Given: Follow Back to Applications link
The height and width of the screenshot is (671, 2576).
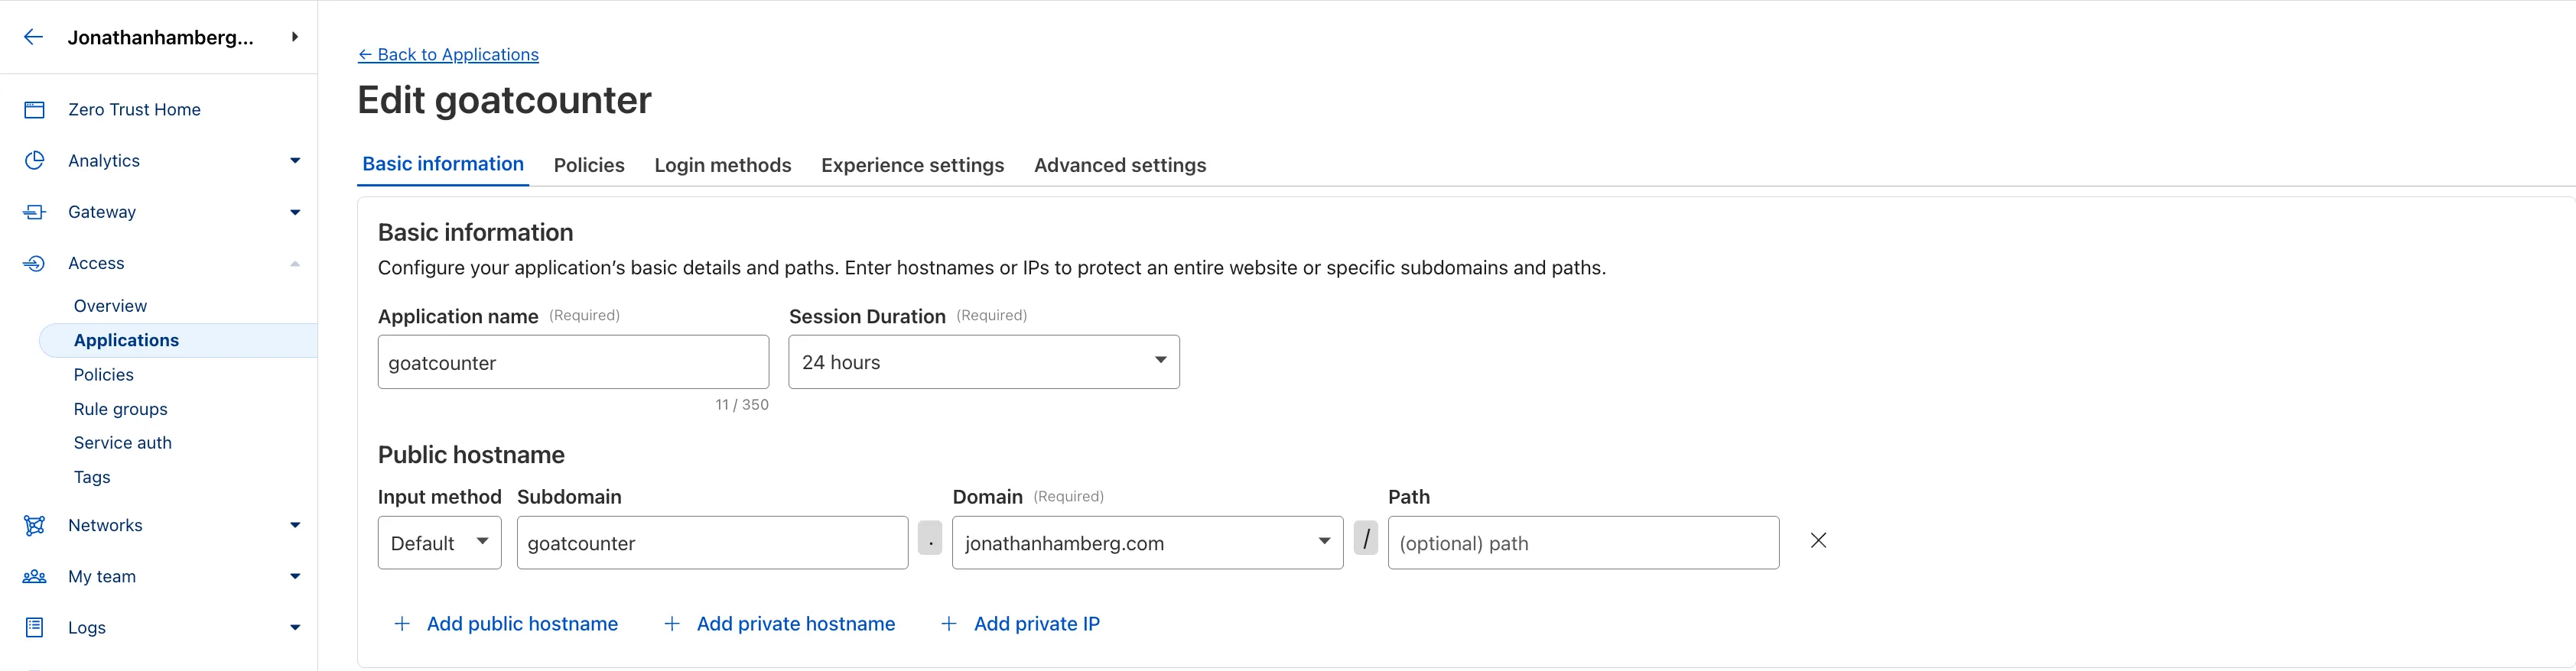Looking at the screenshot, I should [x=448, y=55].
